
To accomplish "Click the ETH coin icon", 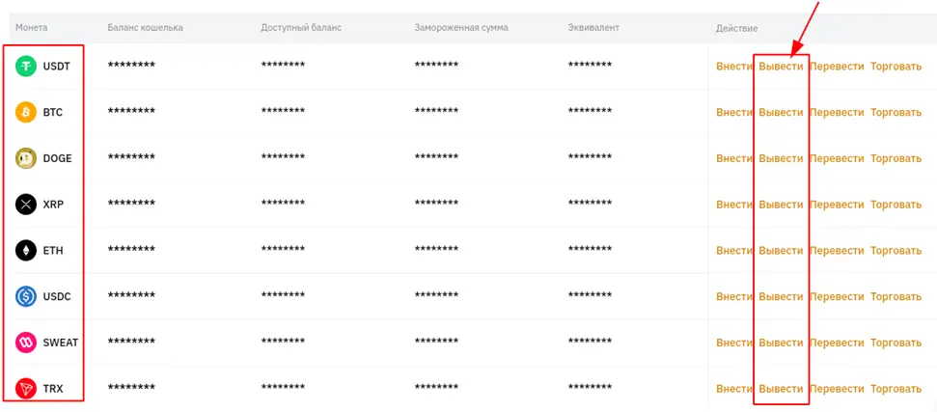I will tap(26, 251).
